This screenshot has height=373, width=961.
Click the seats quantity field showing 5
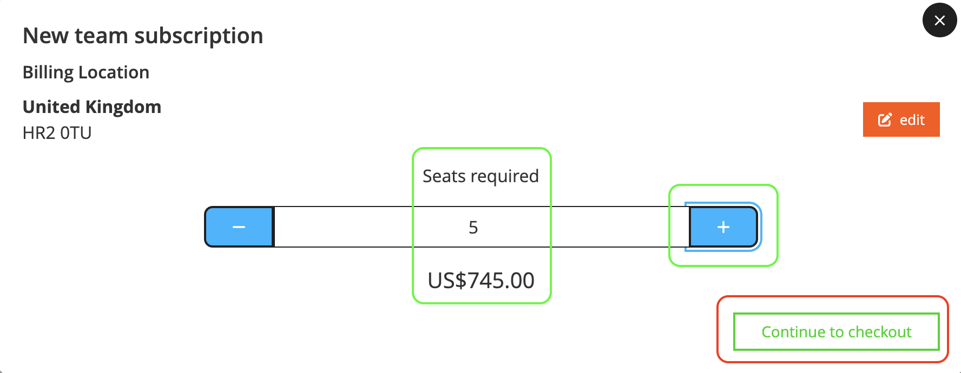point(473,227)
